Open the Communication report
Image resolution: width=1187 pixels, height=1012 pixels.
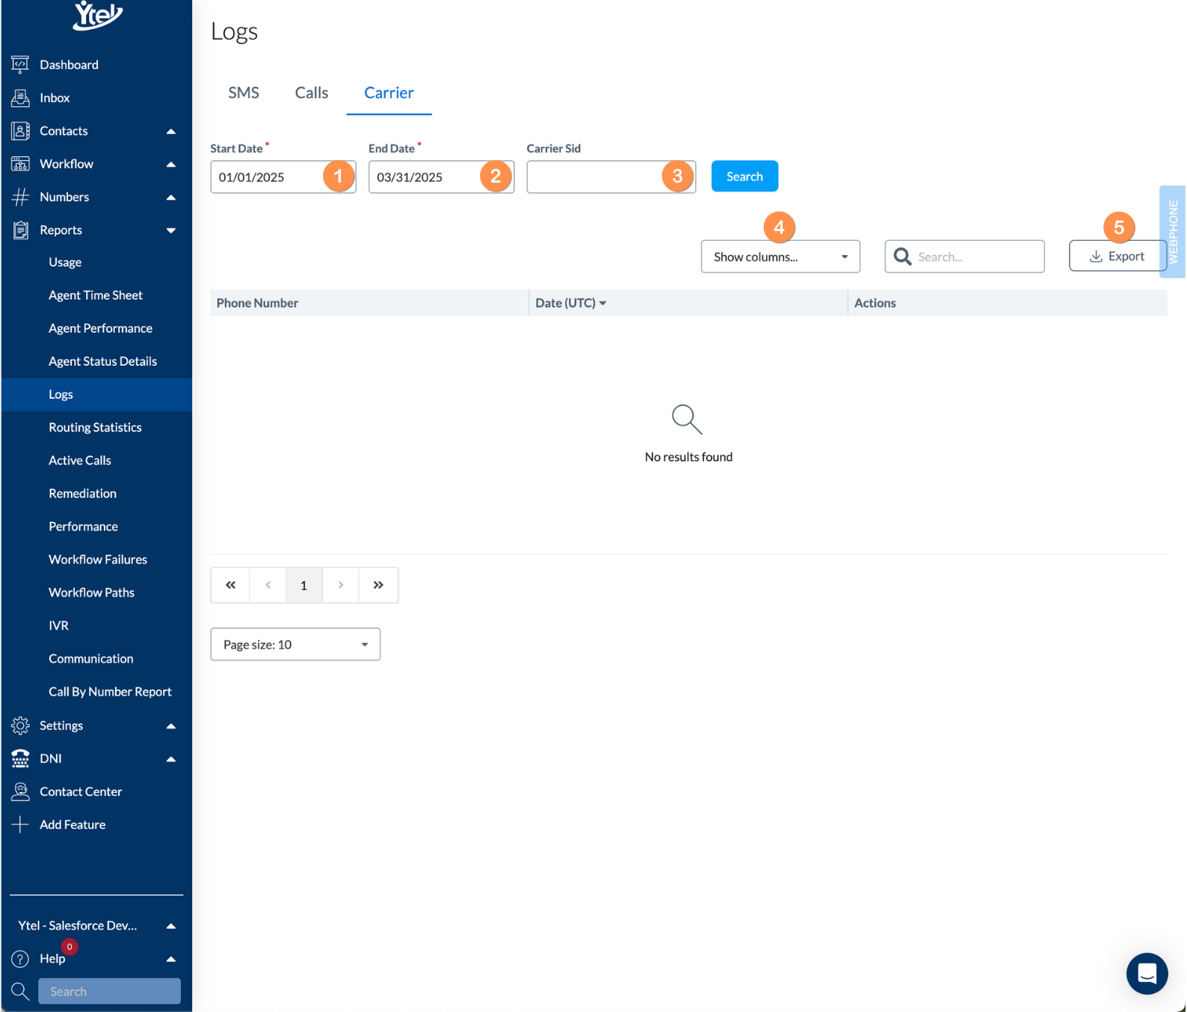pos(91,659)
